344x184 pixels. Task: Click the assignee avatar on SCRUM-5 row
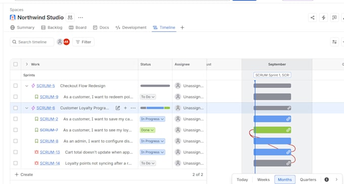(178, 86)
